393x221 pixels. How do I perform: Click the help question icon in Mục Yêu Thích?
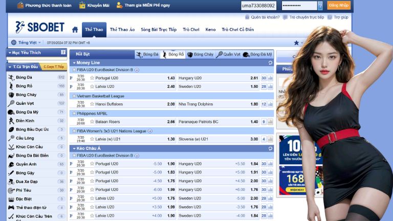pos(63,52)
